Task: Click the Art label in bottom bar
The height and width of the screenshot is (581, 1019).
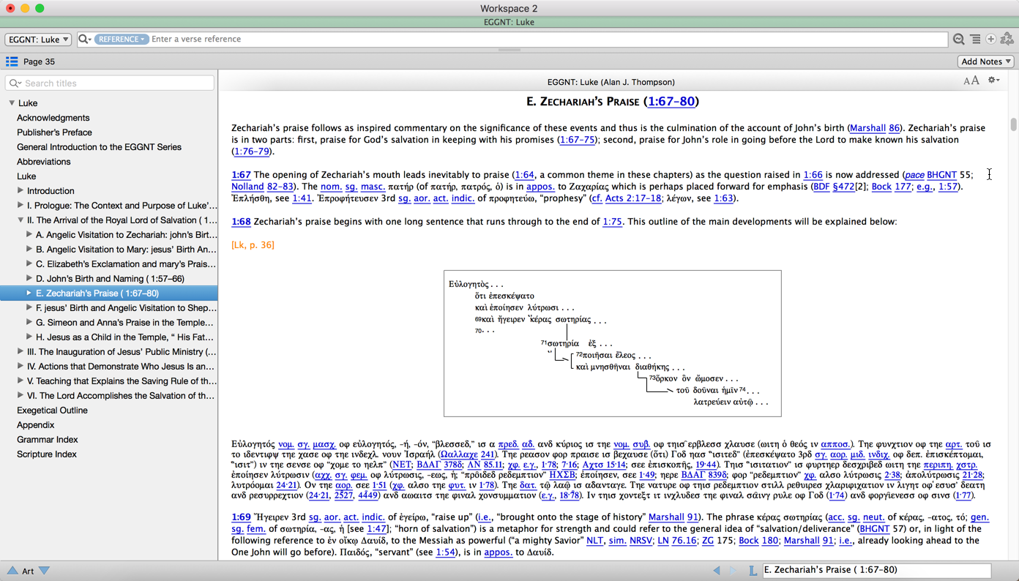Action: (28, 571)
